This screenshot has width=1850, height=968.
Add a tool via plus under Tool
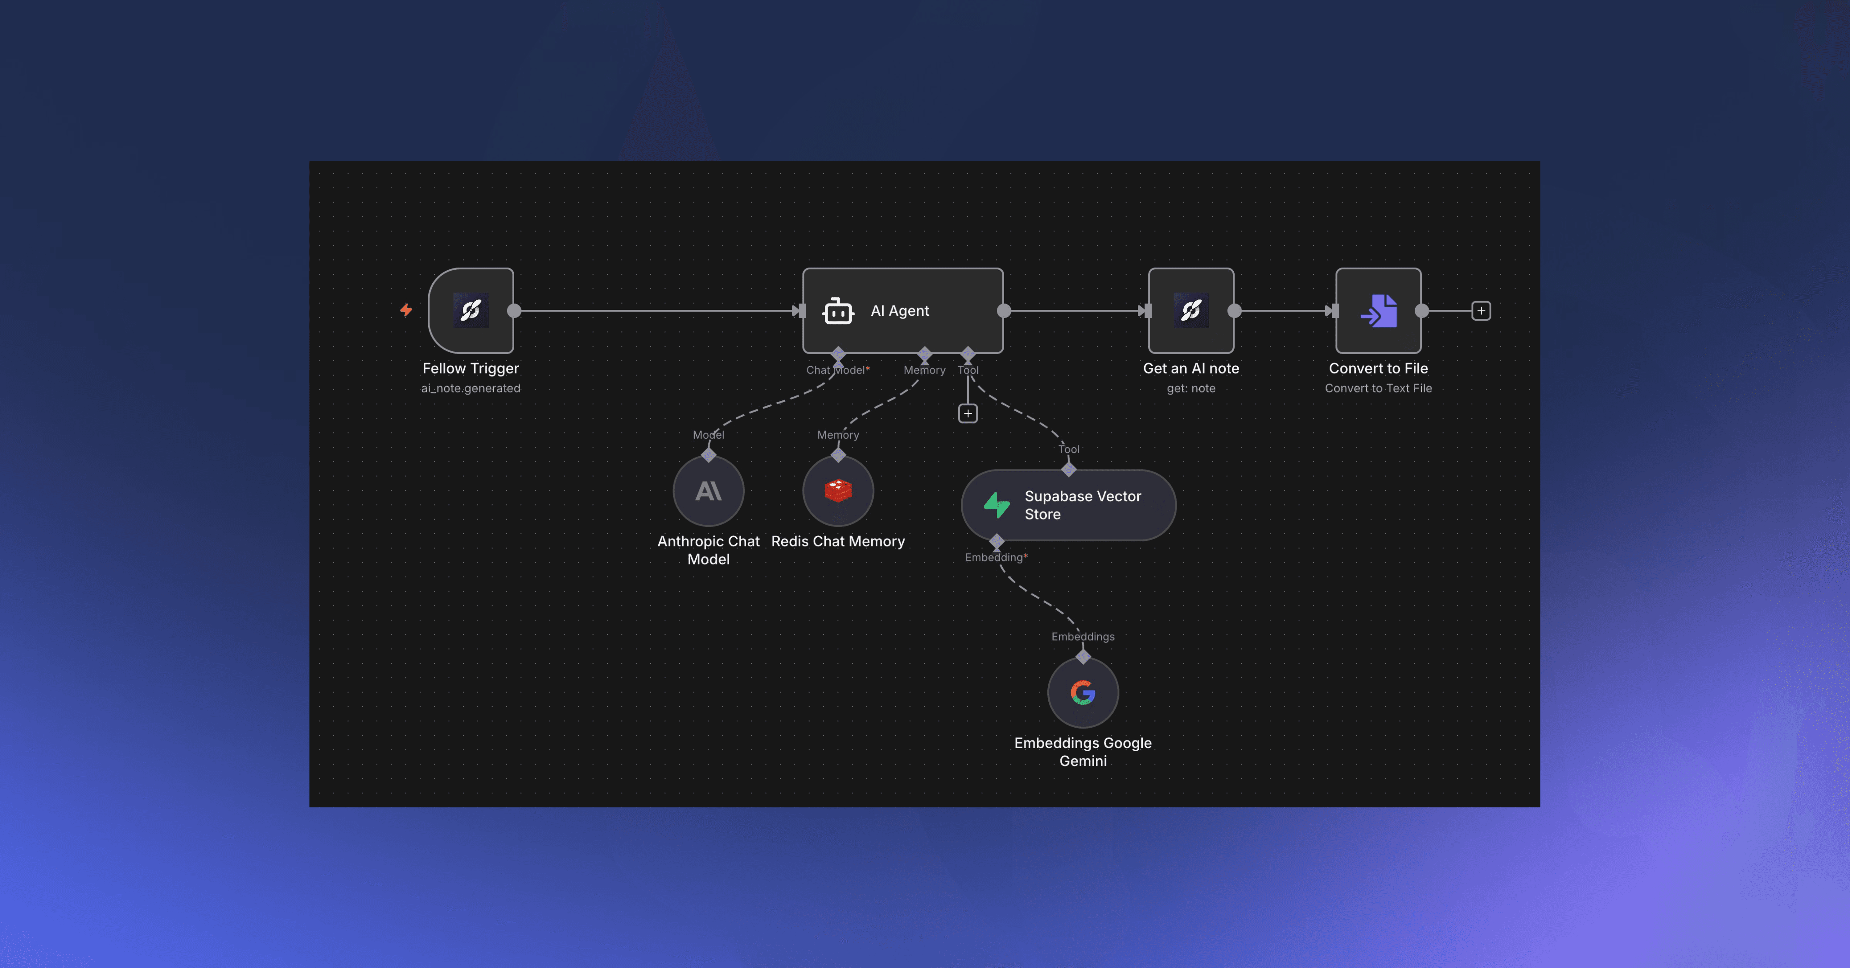(967, 414)
